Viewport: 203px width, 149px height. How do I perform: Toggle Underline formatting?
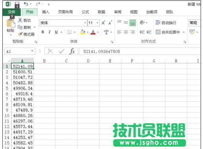click(x=56, y=32)
